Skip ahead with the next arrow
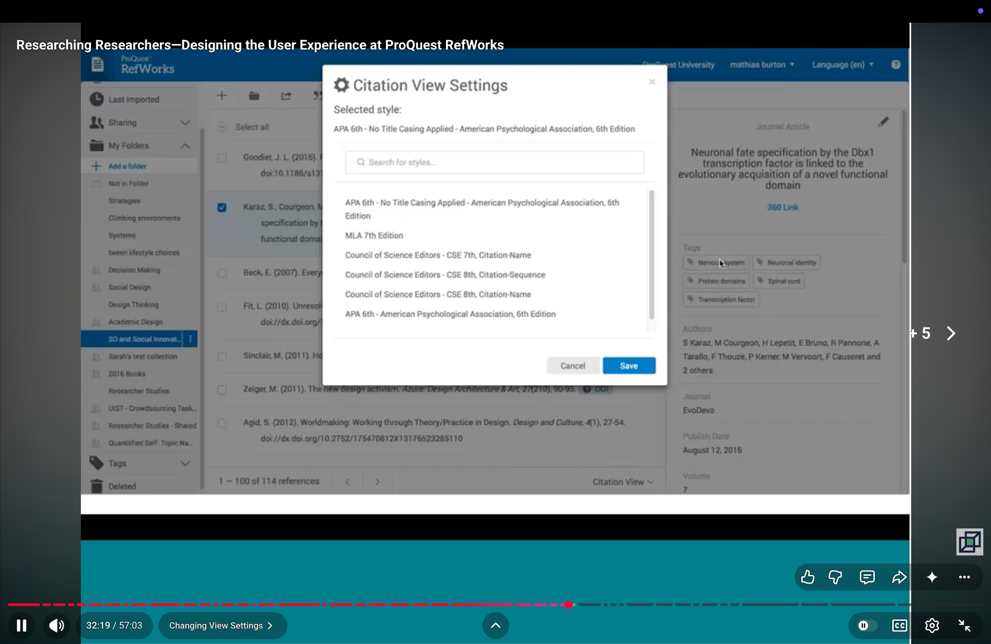Viewport: 991px width, 644px height. (951, 333)
